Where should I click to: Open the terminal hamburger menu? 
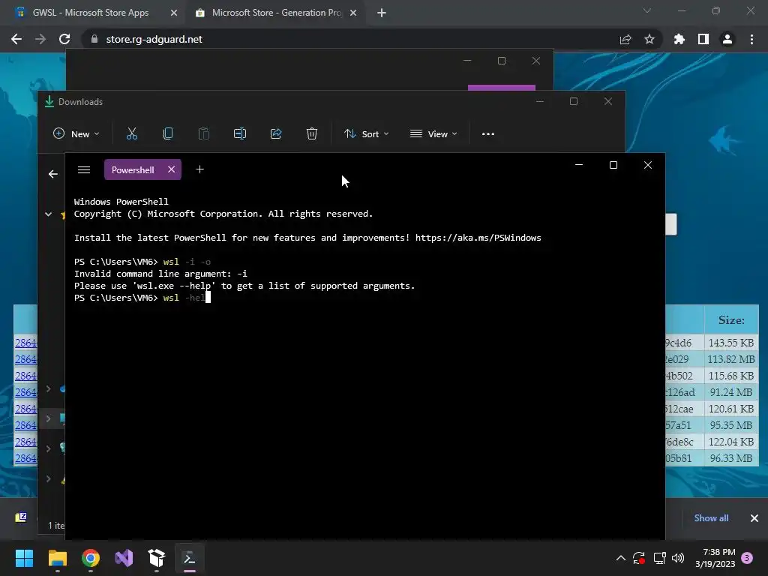(x=84, y=170)
